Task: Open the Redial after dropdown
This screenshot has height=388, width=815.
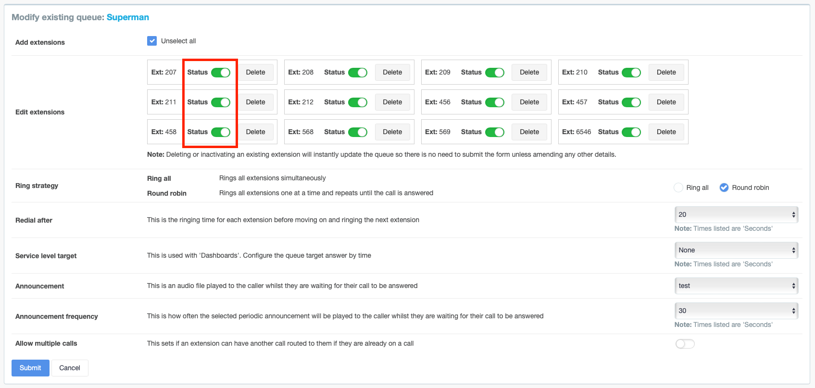Action: click(736, 214)
